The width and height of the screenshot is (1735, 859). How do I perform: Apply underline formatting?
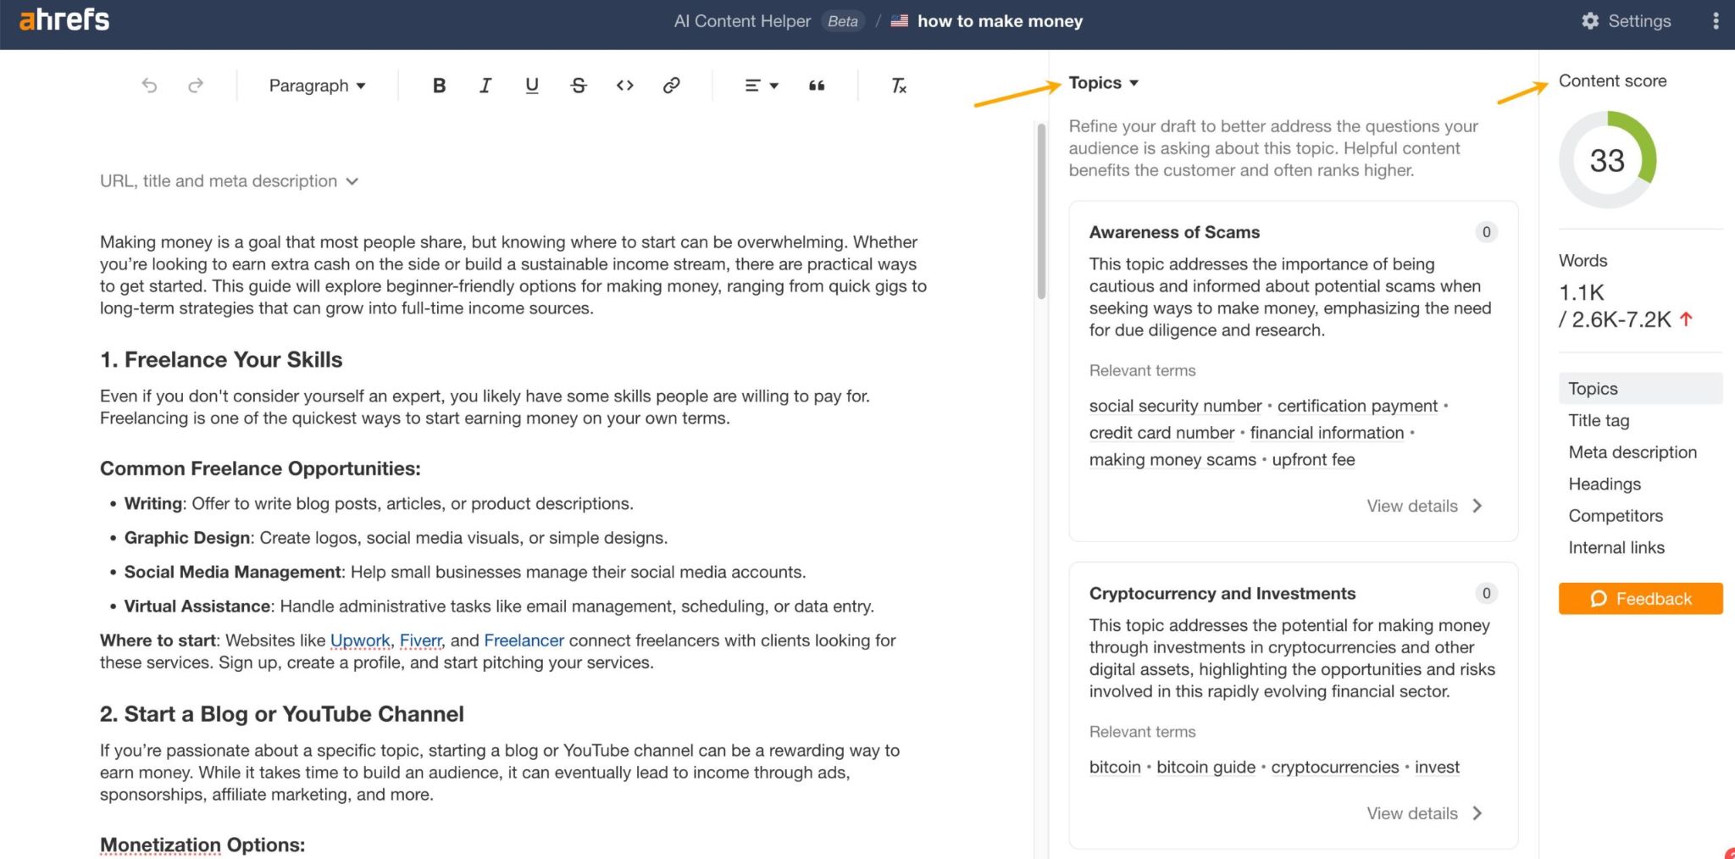[531, 85]
